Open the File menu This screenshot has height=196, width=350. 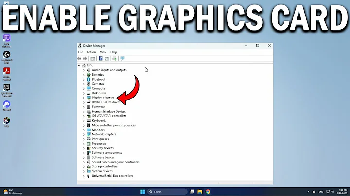coord(80,52)
